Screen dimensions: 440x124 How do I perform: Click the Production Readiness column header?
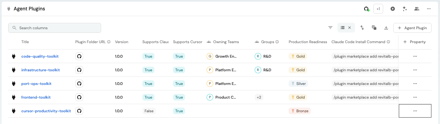pos(308,42)
